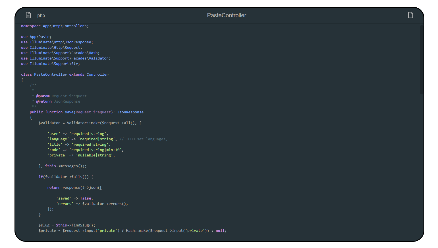Click the $private = $request->input line
Viewport: 438px width, 248px height.
click(132, 231)
